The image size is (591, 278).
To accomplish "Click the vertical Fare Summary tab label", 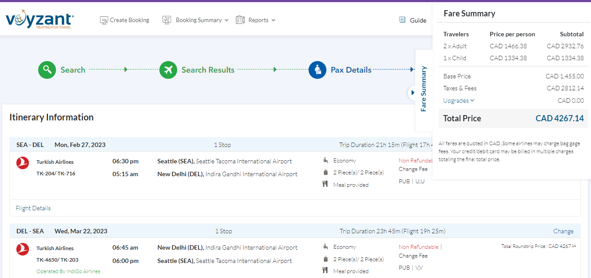I will point(424,89).
